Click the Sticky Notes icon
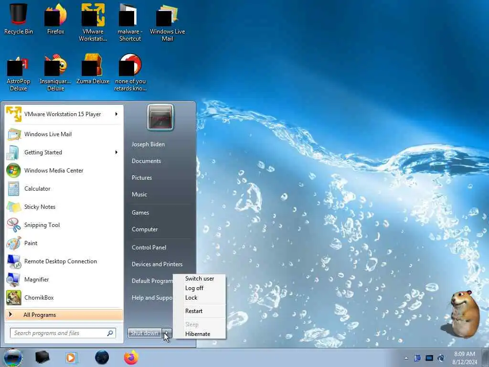489x367 pixels. [x=14, y=206]
